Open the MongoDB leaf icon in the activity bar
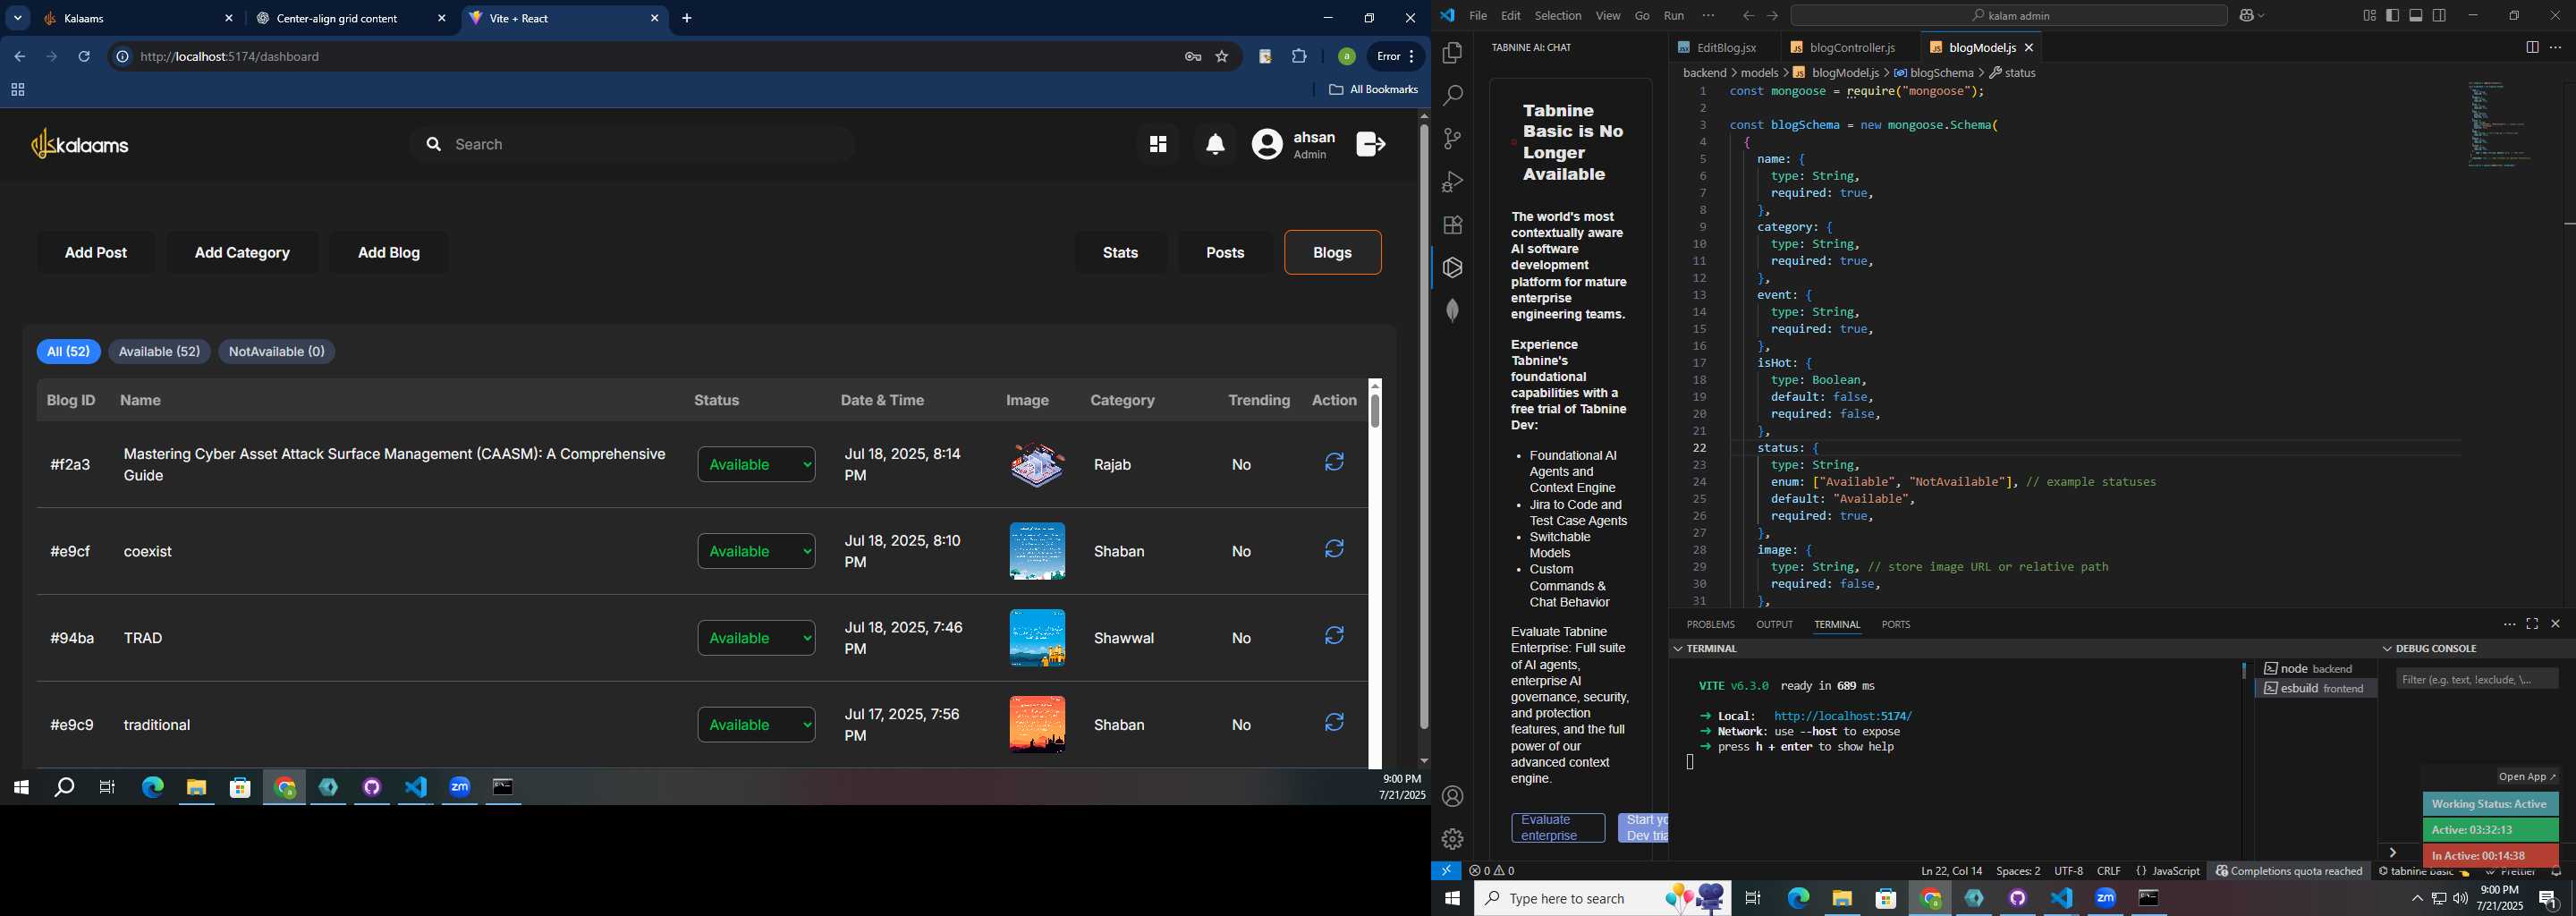Viewport: 2576px width, 916px height. 1452,311
